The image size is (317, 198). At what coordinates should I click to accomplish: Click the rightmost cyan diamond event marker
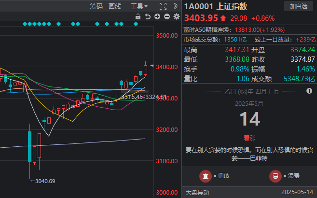(136, 24)
